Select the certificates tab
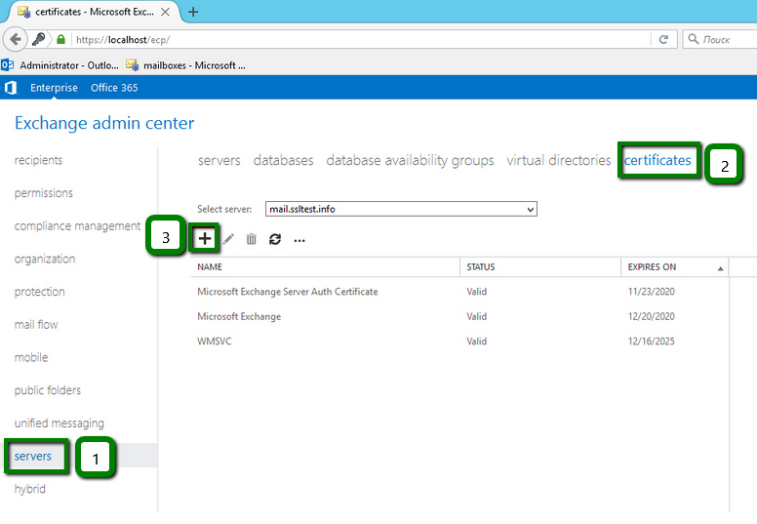Viewport: 757px width, 524px height. [657, 160]
